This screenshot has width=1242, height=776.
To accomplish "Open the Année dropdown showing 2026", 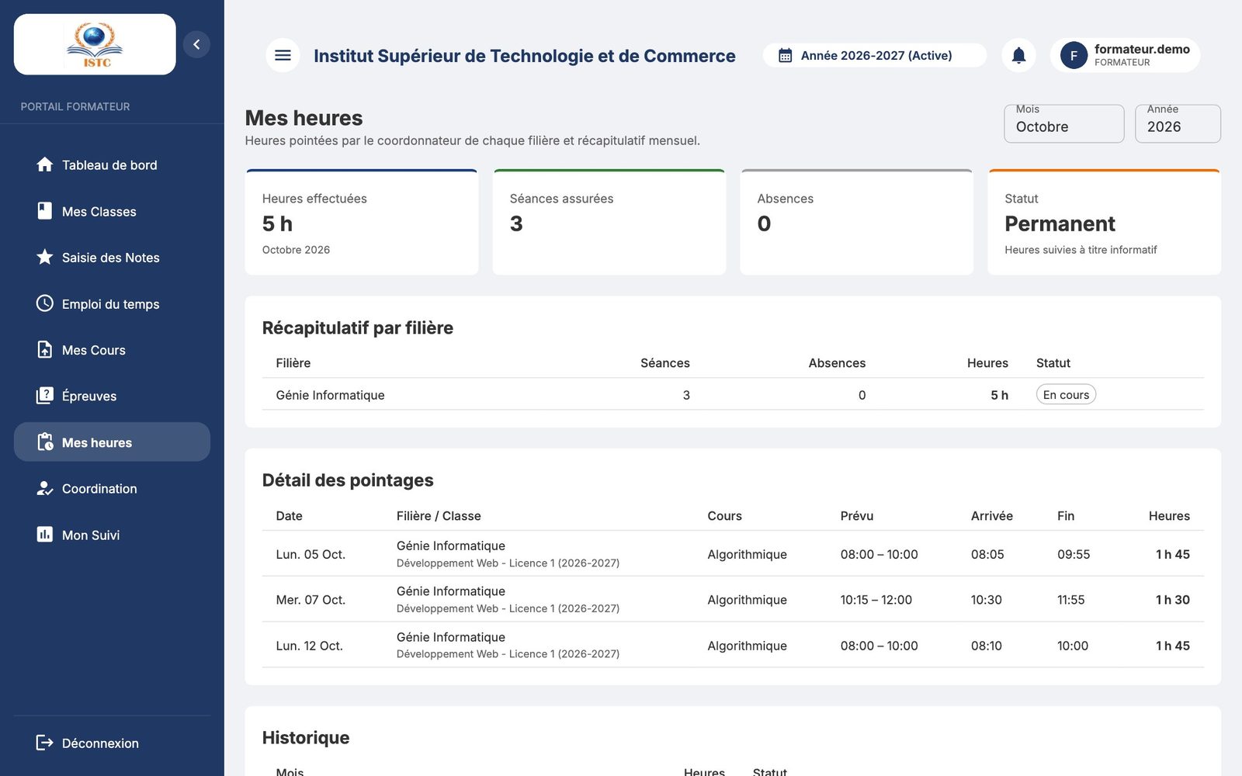I will coord(1178,124).
